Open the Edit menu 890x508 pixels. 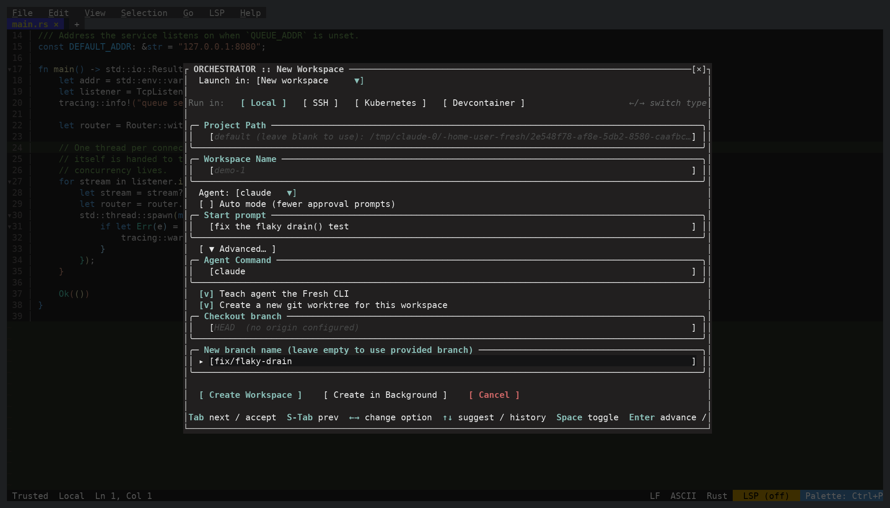click(59, 13)
